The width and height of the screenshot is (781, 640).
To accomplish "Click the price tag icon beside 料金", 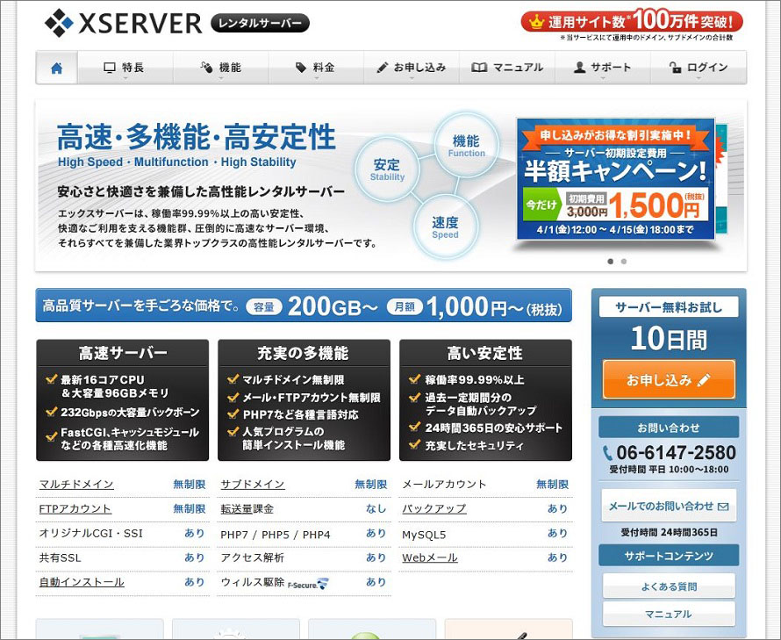I will (301, 68).
